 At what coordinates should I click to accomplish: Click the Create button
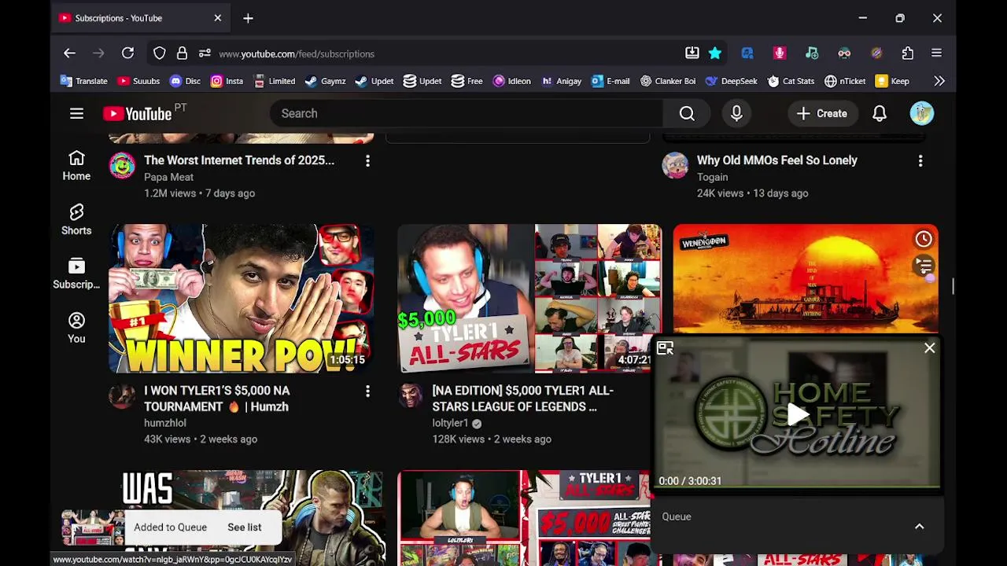coord(821,113)
